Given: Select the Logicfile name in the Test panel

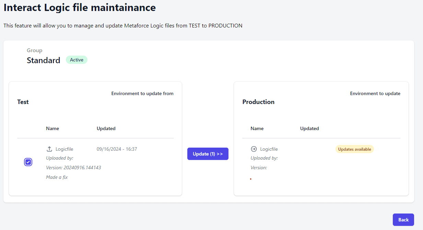Looking at the screenshot, I should 64,149.
